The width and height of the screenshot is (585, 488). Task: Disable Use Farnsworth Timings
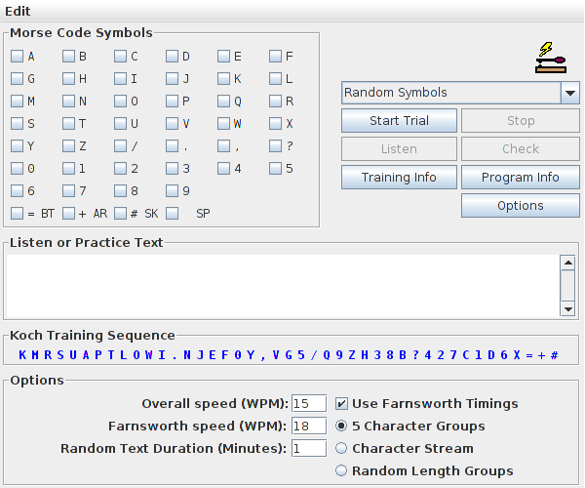click(x=342, y=403)
